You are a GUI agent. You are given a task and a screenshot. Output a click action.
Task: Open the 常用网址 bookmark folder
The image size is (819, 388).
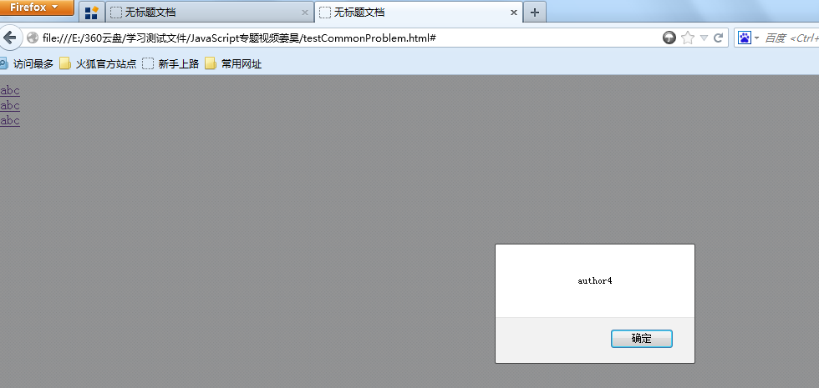tap(233, 64)
